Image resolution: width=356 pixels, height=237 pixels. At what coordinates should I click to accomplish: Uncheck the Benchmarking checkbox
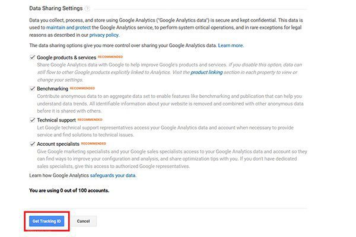tap(33, 88)
